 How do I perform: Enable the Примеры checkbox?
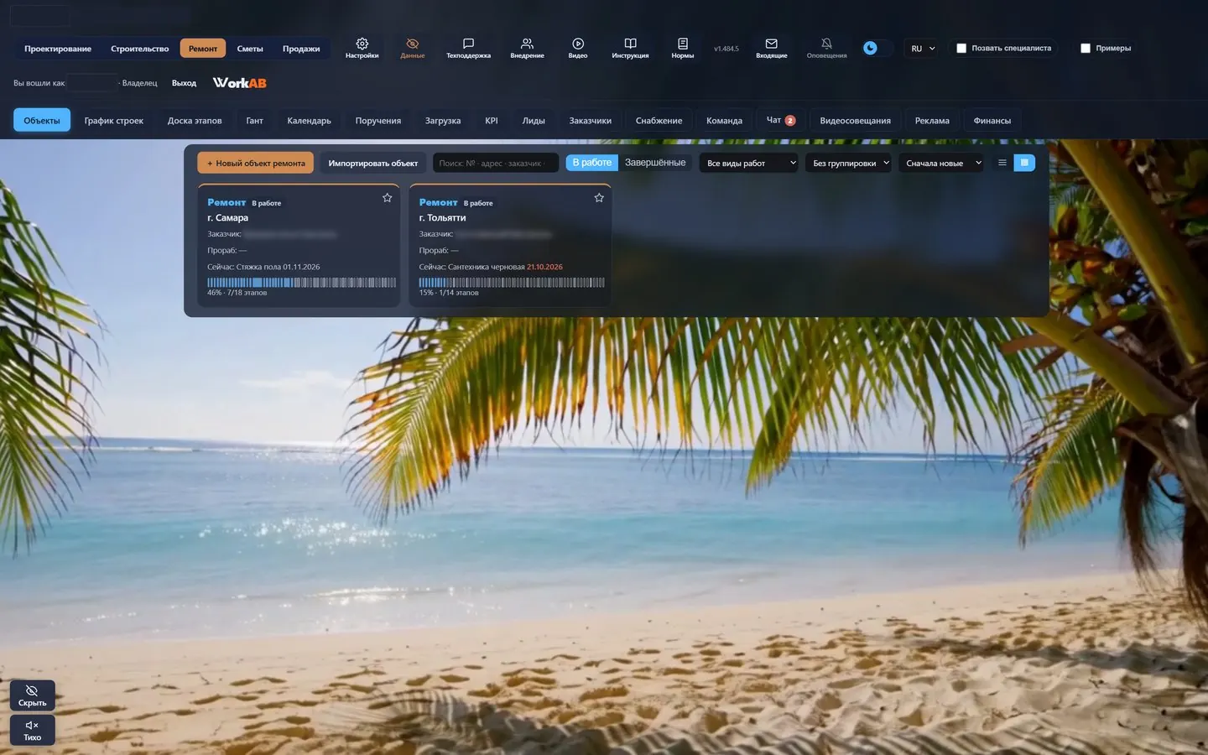pyautogui.click(x=1086, y=49)
